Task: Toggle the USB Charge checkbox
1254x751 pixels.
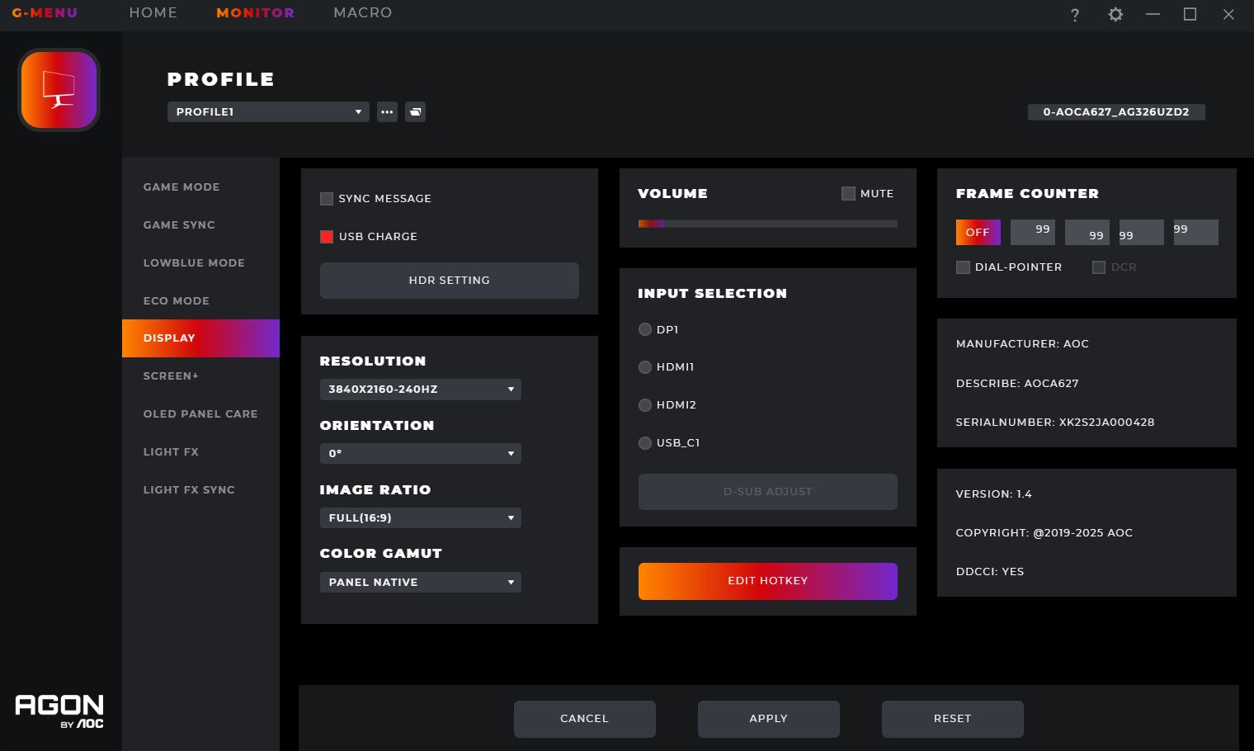Action: coord(327,237)
